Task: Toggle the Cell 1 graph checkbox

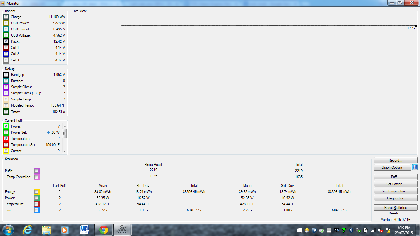Action: (6, 48)
